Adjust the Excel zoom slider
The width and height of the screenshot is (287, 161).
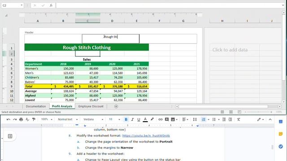[x=258, y=112]
